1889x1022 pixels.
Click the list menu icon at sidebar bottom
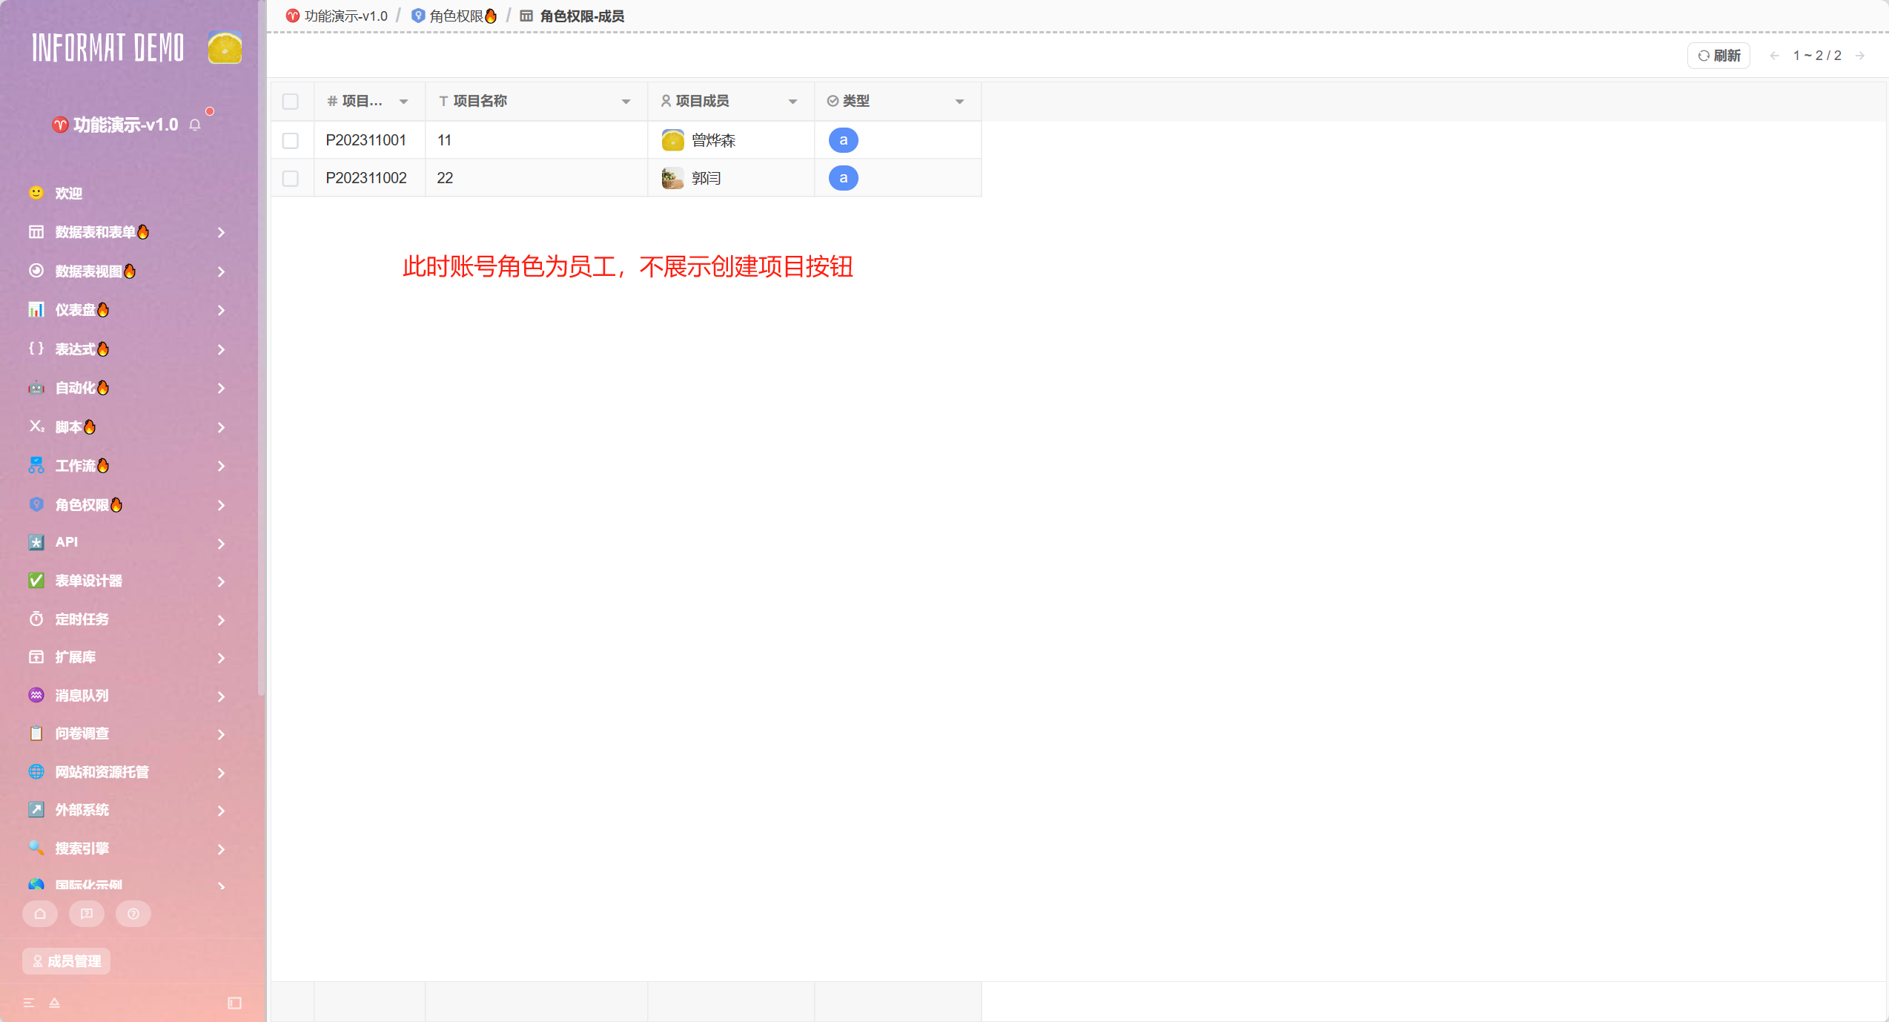click(29, 1003)
